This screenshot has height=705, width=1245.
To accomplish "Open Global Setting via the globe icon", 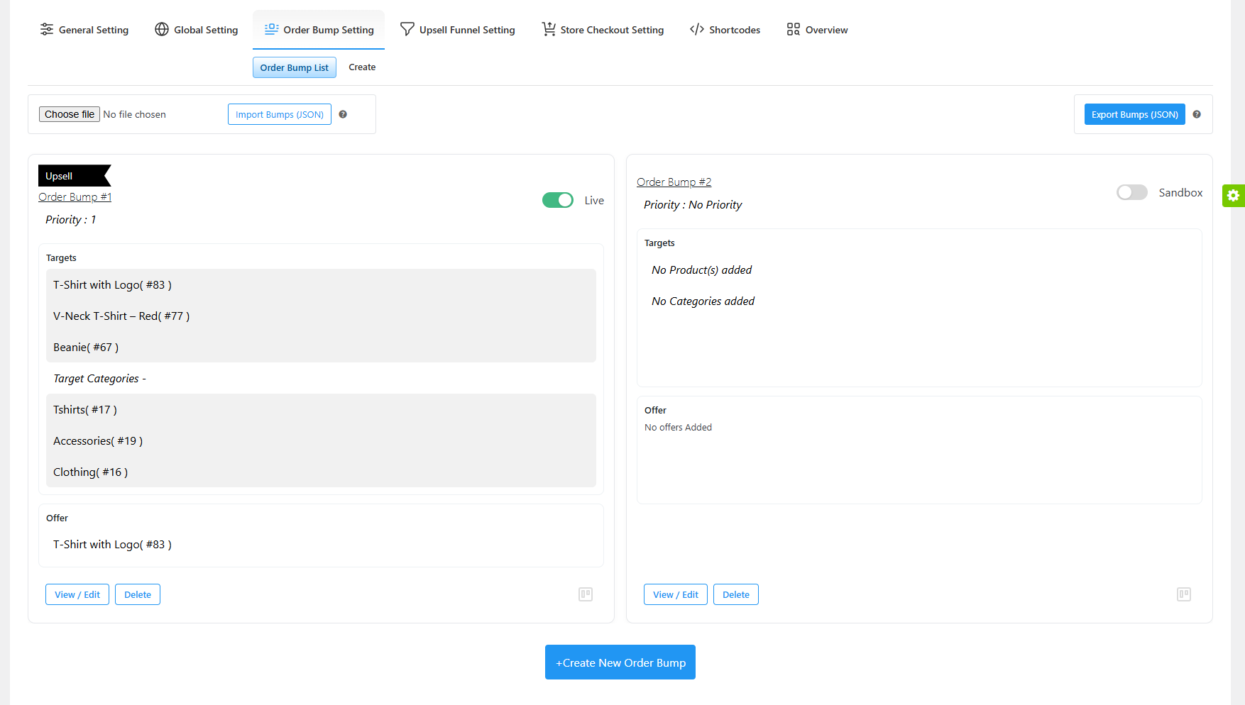I will [x=161, y=29].
